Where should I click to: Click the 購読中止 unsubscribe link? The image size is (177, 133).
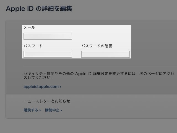pyautogui.click(x=52, y=110)
